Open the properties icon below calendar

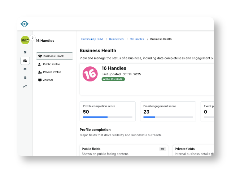(25, 86)
